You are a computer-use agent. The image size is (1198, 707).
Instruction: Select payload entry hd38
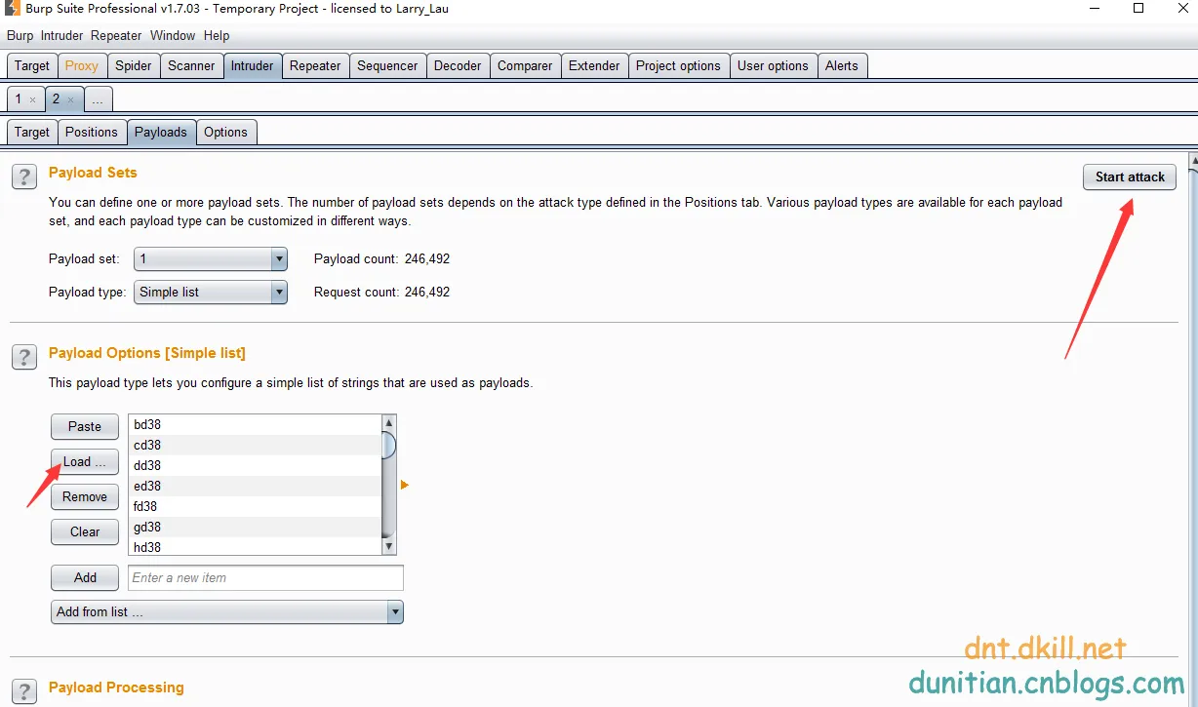[x=255, y=547]
